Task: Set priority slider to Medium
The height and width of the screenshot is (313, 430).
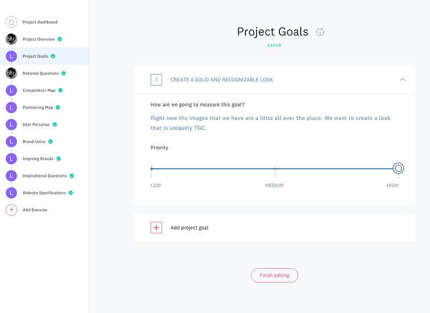Action: click(275, 168)
